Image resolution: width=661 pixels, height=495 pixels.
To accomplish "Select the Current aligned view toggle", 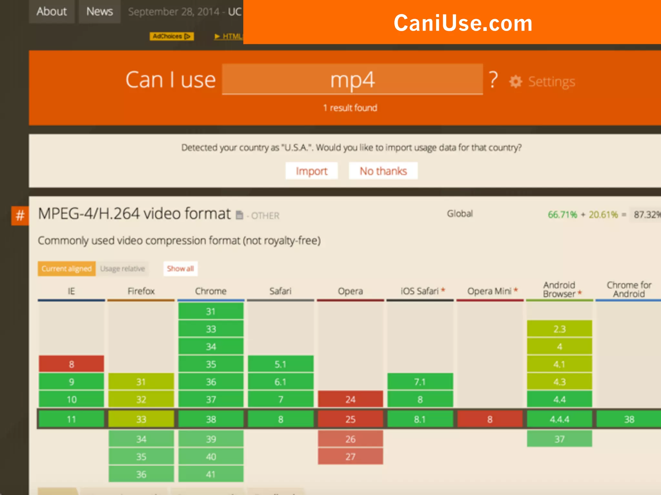I will pyautogui.click(x=66, y=268).
